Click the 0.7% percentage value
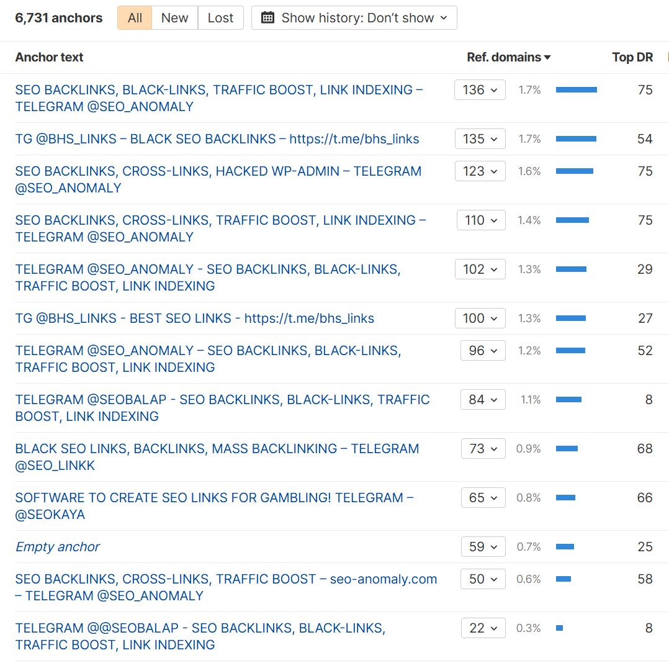Screen dimensions: 669x663 (529, 547)
